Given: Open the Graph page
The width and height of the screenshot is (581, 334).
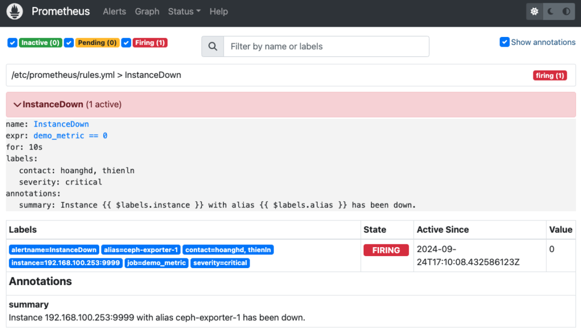Looking at the screenshot, I should 147,11.
